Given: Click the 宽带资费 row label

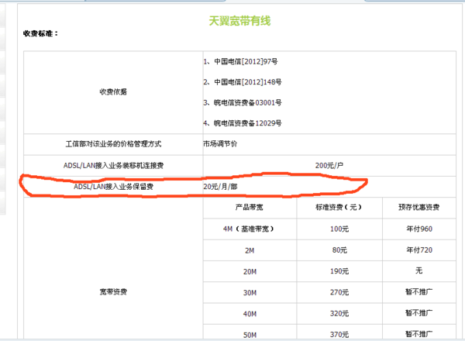Looking at the screenshot, I should click(113, 292).
